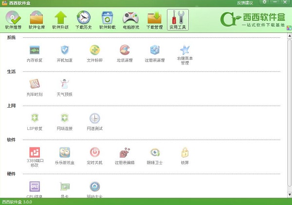Open 眼睛卫士 eye guard tool

click(x=155, y=156)
